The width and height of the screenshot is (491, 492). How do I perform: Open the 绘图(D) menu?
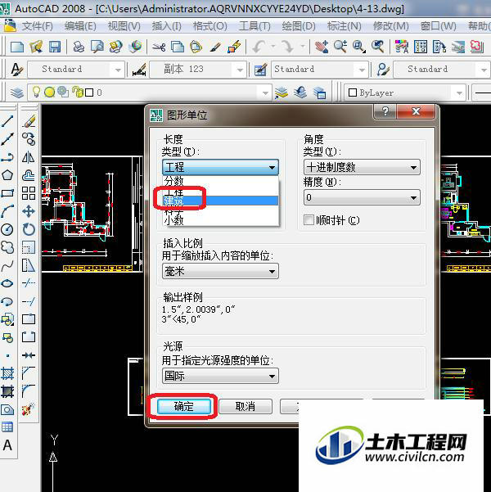pos(299,25)
